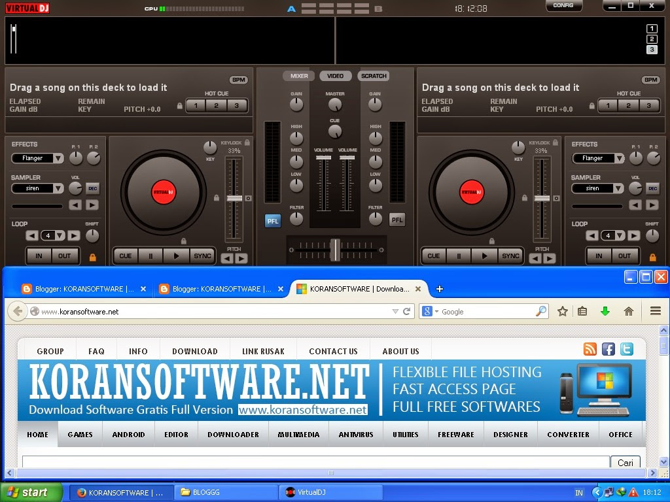Click Firefox back arrow button

(18, 311)
